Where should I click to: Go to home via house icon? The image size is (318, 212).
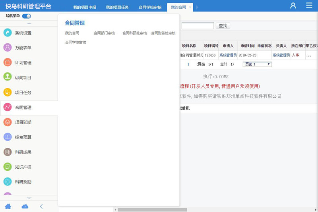8,206
